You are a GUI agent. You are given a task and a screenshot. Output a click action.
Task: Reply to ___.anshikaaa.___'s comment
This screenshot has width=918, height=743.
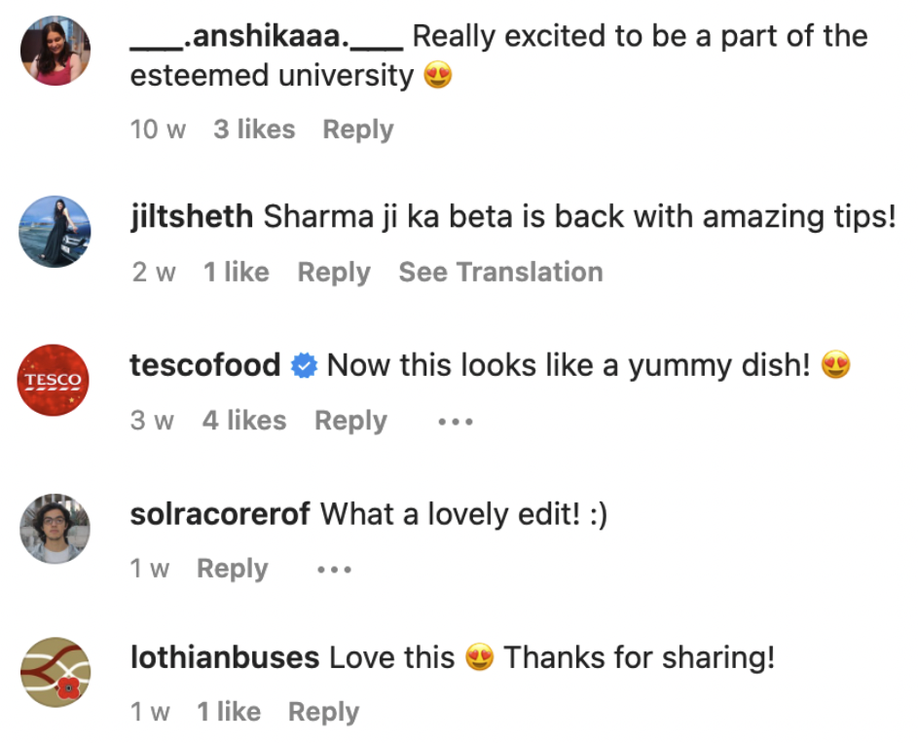pos(358,129)
